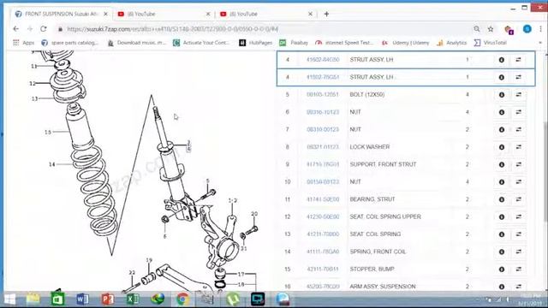Switch to FRONT SUSPENSION Suzuki tab
The height and width of the screenshot is (308, 548).
coord(62,14)
